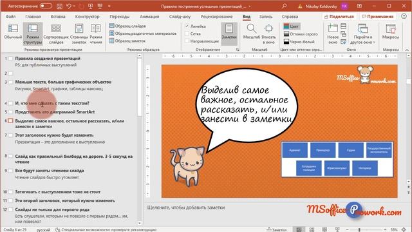Viewport: 412px width, 232px height.
Task: Open the Масштаб zoom dialog
Action: click(252, 32)
